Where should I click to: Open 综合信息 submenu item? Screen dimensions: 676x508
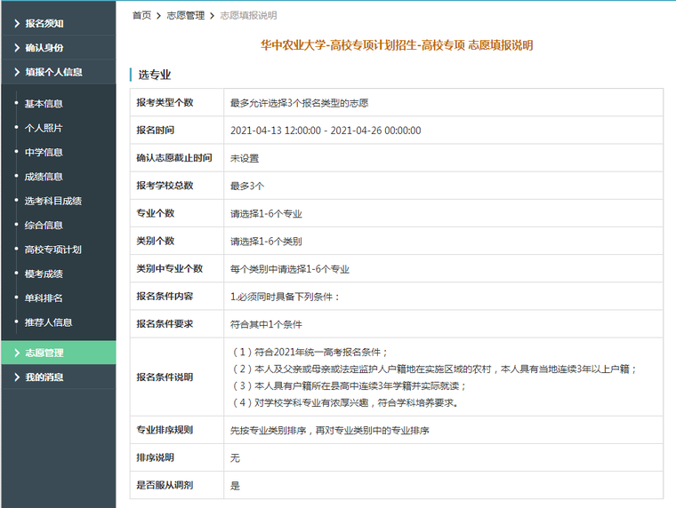(x=44, y=226)
